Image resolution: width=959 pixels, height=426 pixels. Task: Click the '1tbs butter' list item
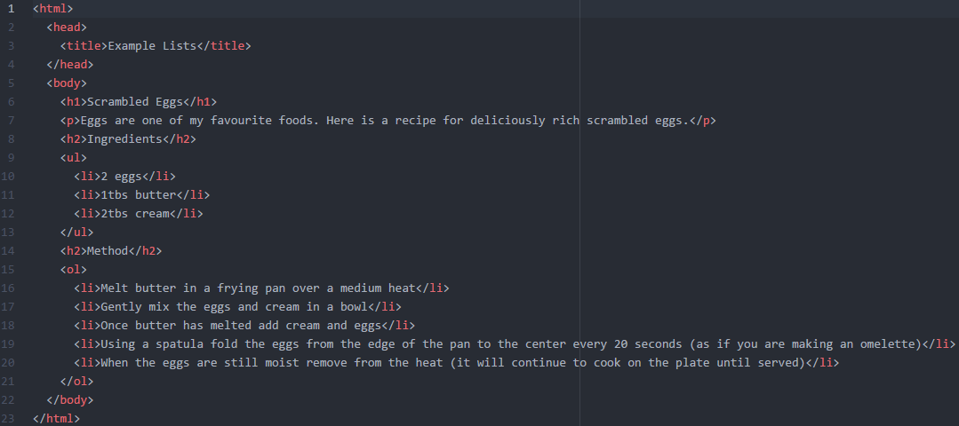point(139,194)
